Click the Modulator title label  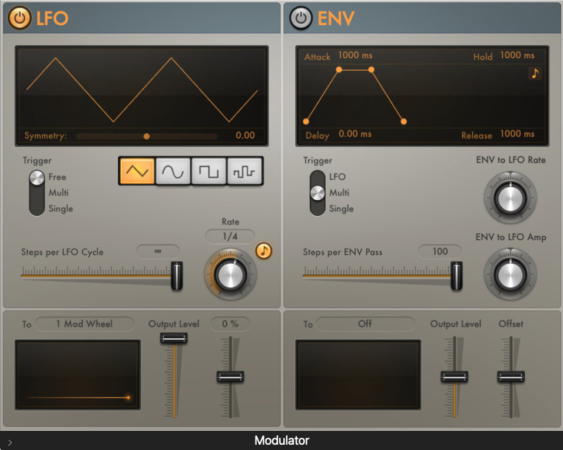click(x=282, y=441)
